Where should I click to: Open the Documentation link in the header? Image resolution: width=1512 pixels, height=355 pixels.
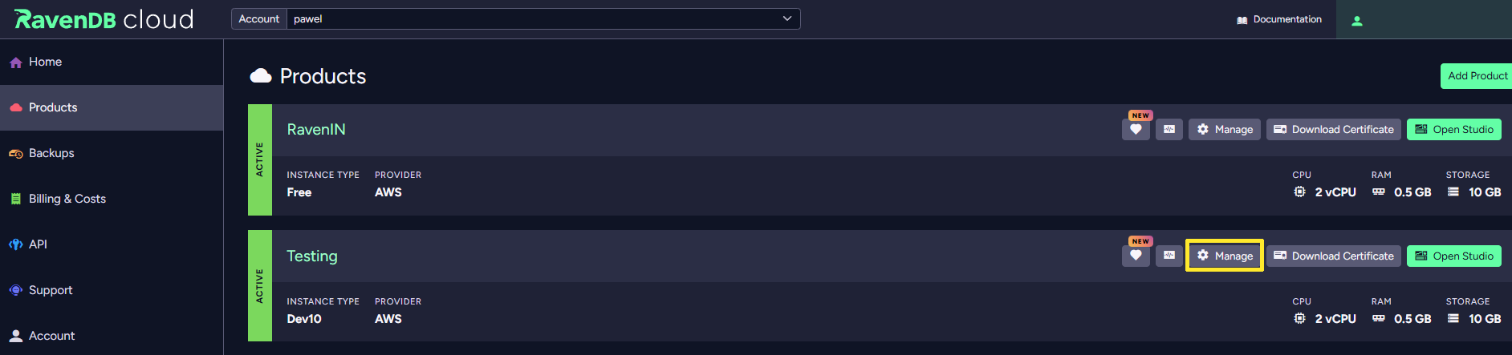pos(1279,19)
